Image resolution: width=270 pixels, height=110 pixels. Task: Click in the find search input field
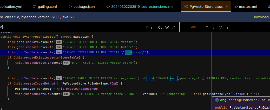[x=72, y=27]
